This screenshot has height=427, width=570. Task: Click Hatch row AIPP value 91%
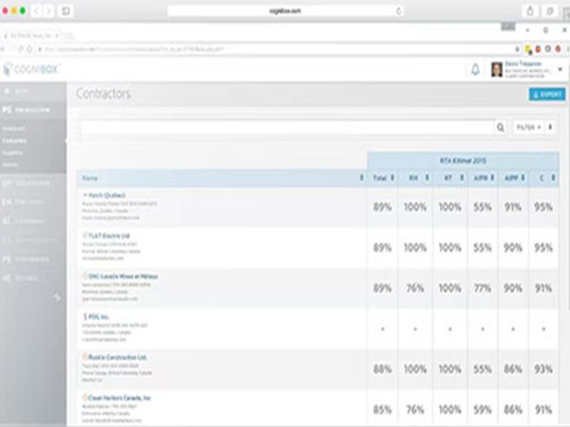point(512,207)
